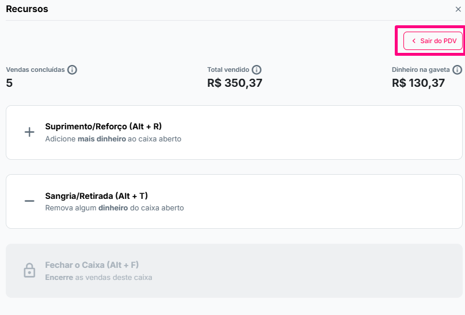Click the minus icon for Sangria/Retirada
465x315 pixels.
(x=29, y=201)
